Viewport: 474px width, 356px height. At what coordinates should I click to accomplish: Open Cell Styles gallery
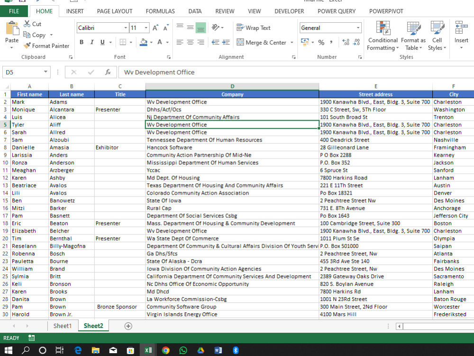(x=437, y=36)
